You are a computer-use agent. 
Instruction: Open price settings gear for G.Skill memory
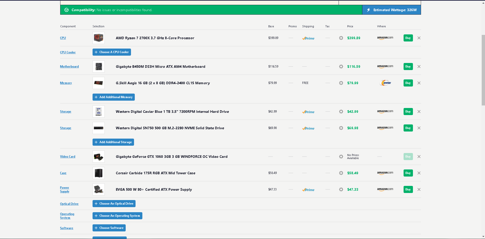tap(341, 83)
